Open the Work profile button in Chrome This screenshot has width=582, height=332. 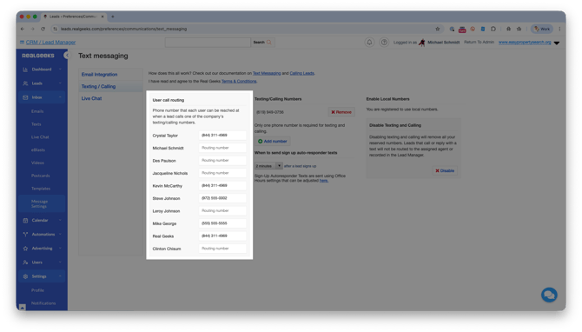(x=542, y=29)
